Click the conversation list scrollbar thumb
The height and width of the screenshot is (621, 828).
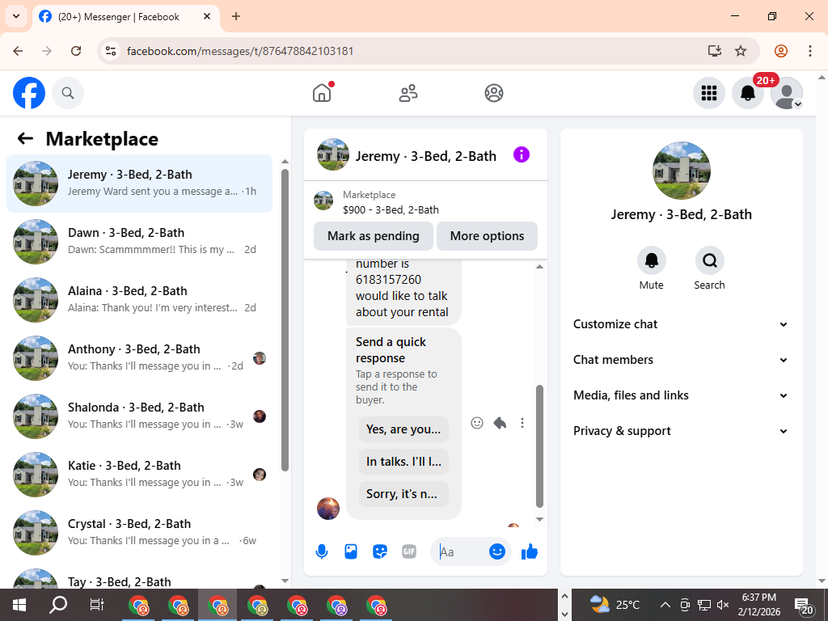tap(285, 320)
